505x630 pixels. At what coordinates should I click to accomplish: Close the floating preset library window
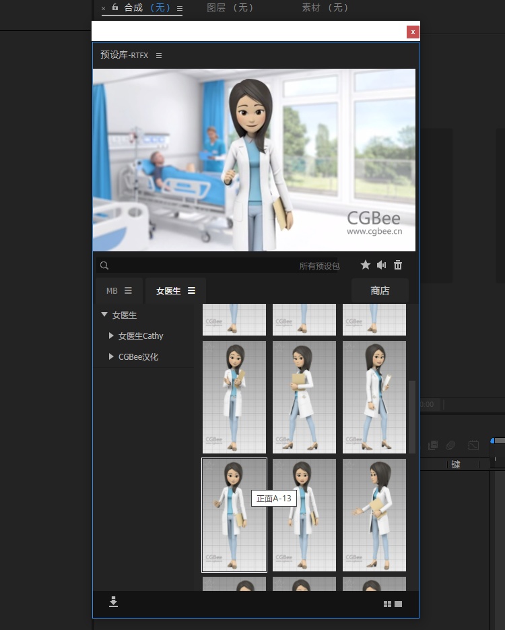click(413, 32)
